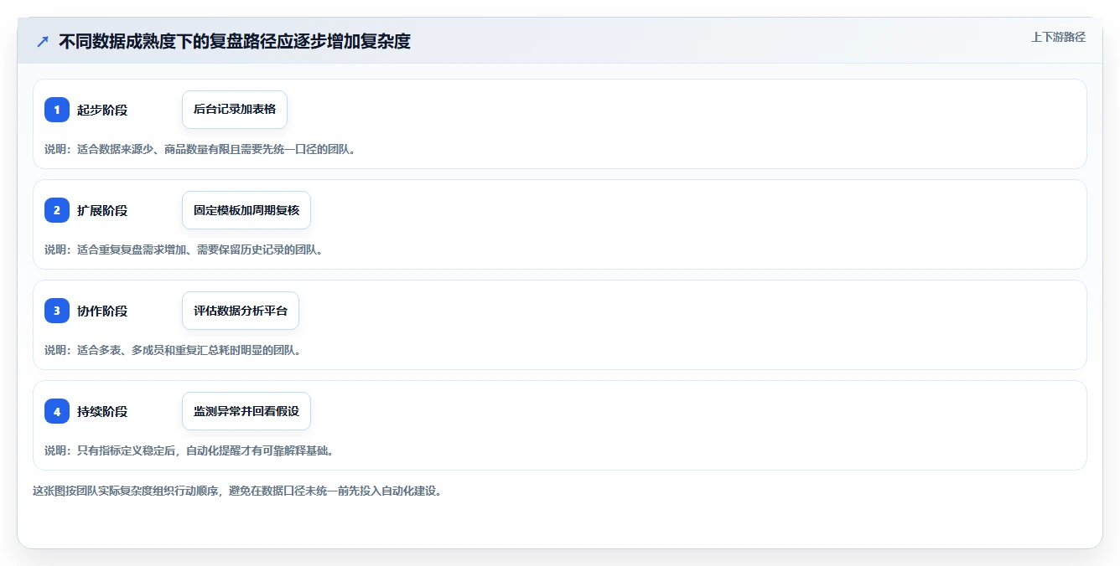Click the note starting 适合多表、多成员
Viewport: 1120px width, 566px height.
pos(173,350)
